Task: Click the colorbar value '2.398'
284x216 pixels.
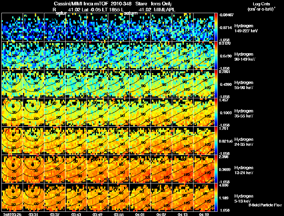Action: tap(224, 157)
